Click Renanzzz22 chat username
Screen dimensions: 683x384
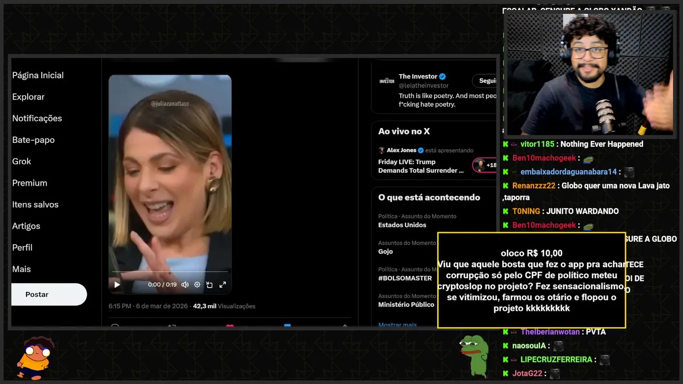tap(535, 186)
